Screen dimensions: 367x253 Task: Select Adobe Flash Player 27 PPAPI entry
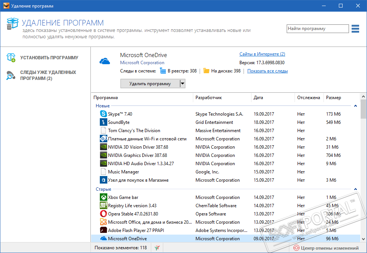136,230
